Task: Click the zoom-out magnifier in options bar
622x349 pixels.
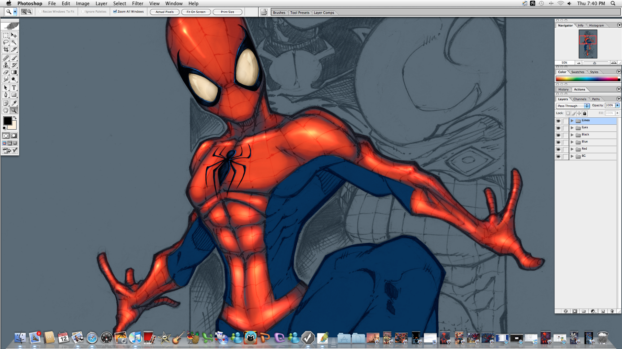Action: click(x=29, y=12)
